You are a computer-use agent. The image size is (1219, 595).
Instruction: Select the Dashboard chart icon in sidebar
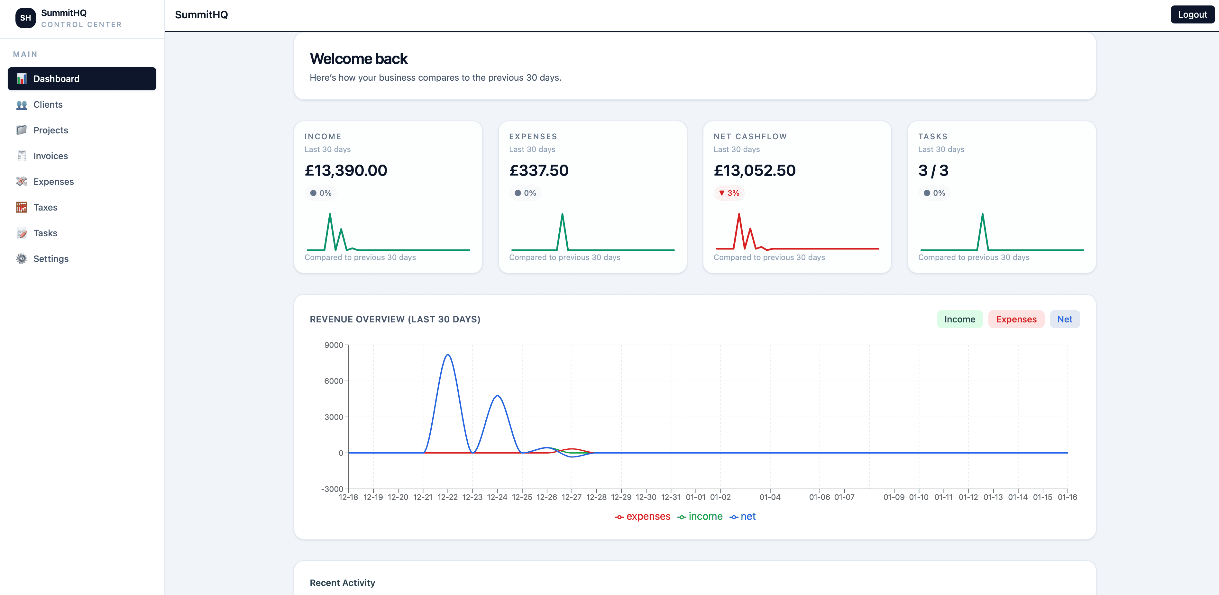click(22, 78)
